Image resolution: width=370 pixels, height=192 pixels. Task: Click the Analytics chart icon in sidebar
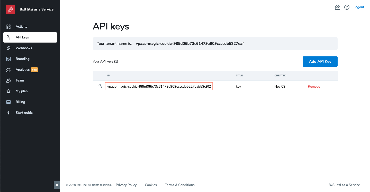point(8,70)
